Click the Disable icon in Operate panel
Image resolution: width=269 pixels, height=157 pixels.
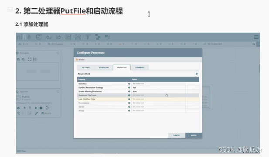[30, 108]
